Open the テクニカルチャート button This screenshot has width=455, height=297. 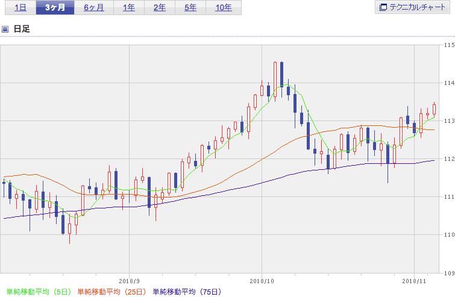point(412,7)
